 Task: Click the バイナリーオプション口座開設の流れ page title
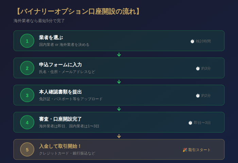pos(77,11)
